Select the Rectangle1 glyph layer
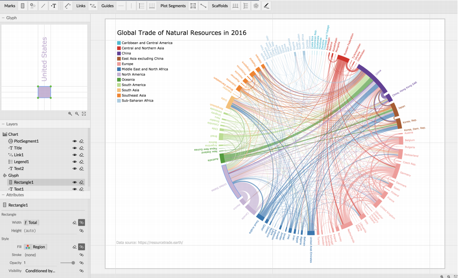 click(24, 182)
